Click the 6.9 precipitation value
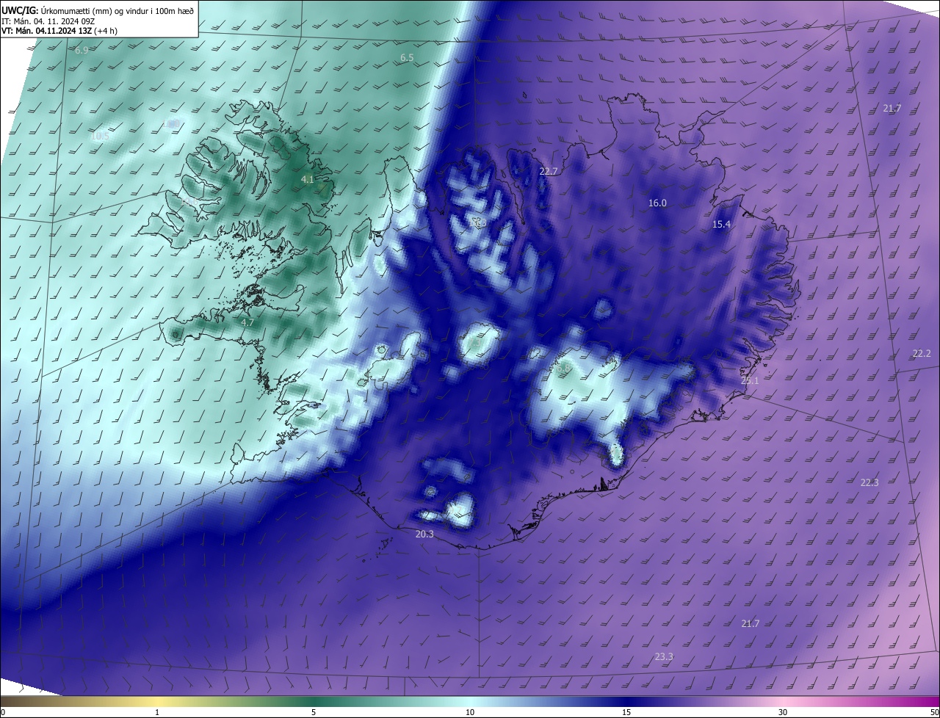 pyautogui.click(x=82, y=51)
